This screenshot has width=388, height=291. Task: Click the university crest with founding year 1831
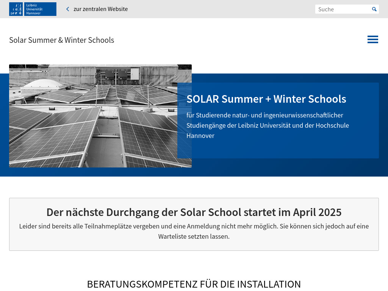16,9
